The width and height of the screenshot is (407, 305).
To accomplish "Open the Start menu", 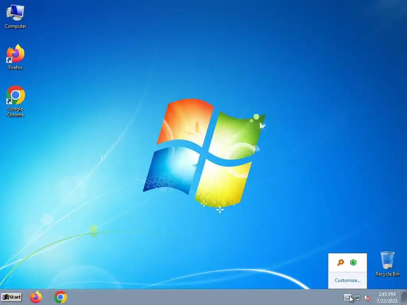I will click(12, 297).
